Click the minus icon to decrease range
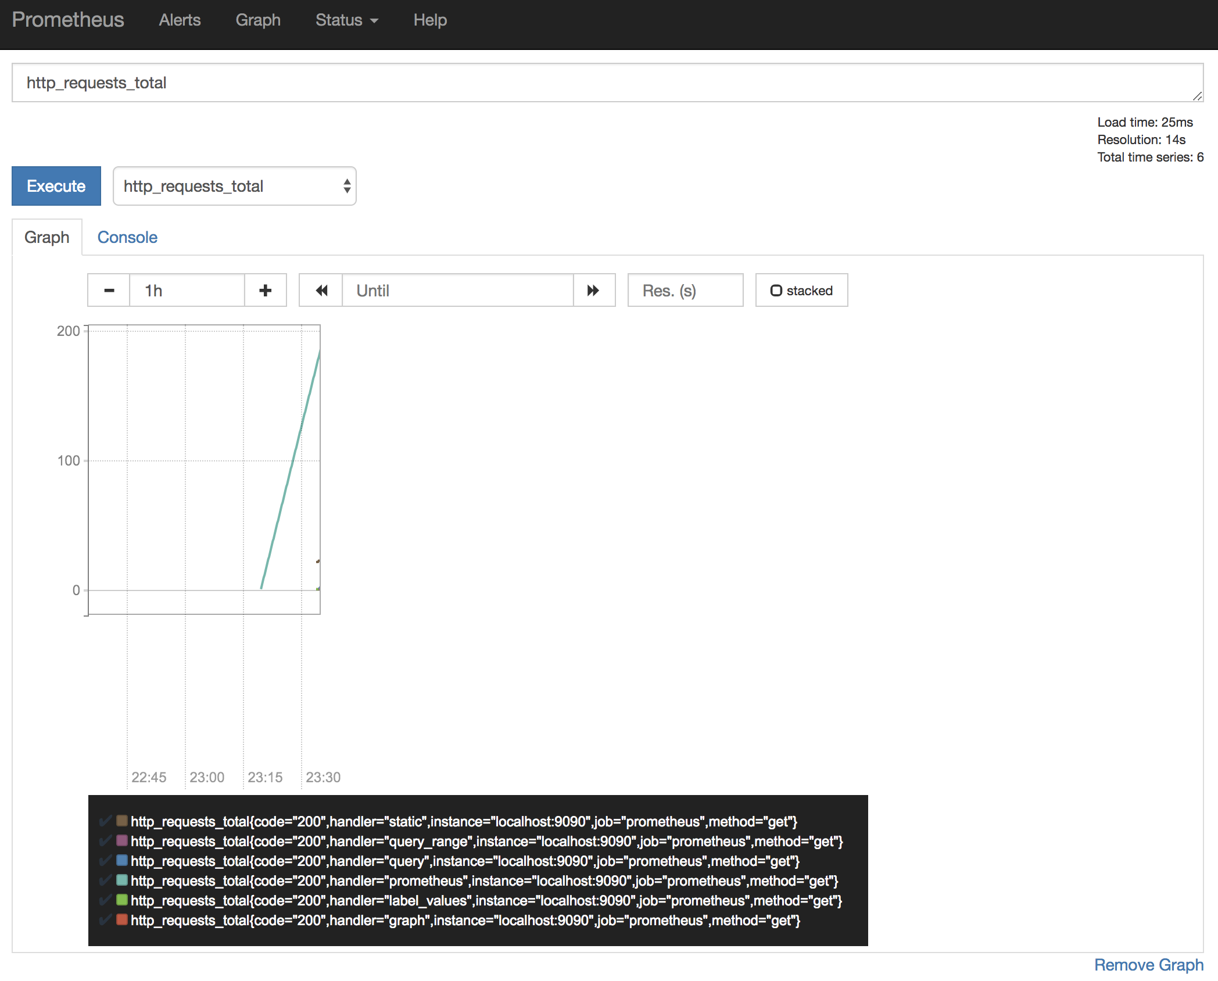This screenshot has width=1218, height=981. tap(109, 291)
